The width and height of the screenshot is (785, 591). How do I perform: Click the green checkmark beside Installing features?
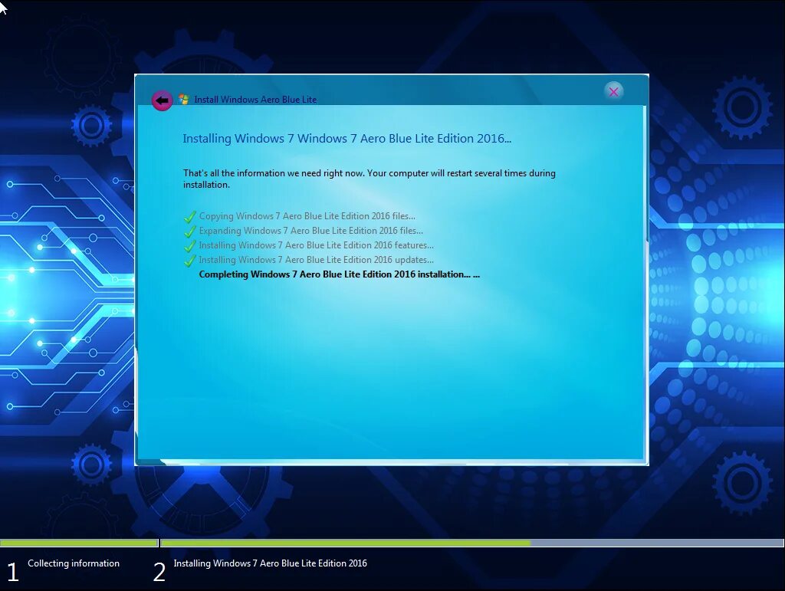190,246
